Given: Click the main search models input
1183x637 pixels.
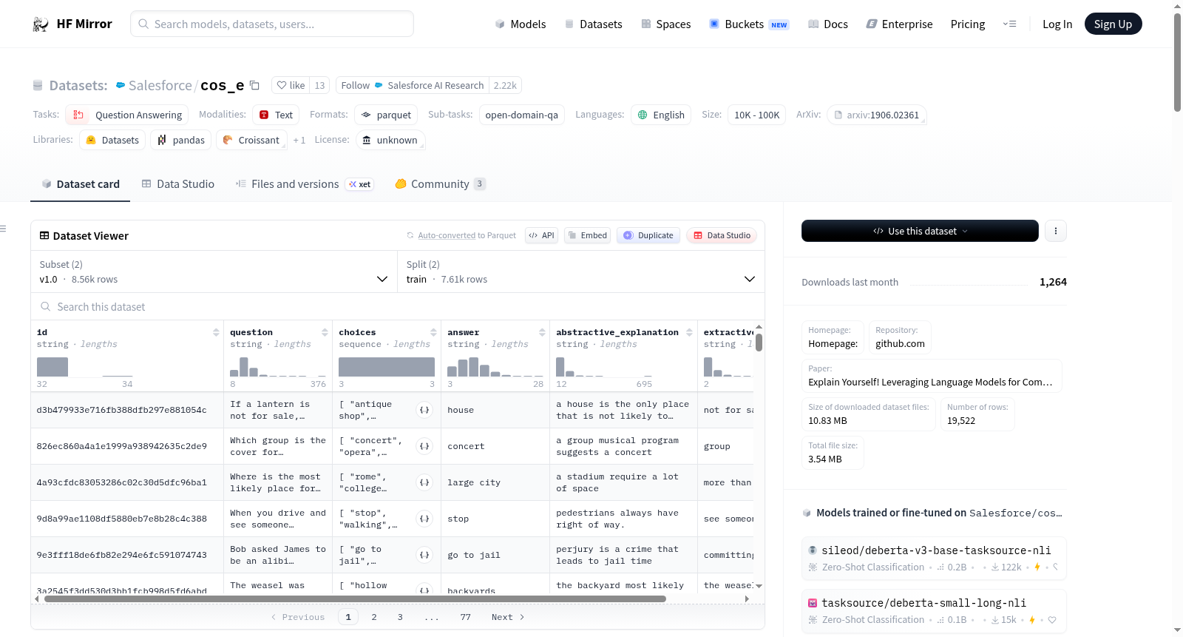Looking at the screenshot, I should pos(272,24).
